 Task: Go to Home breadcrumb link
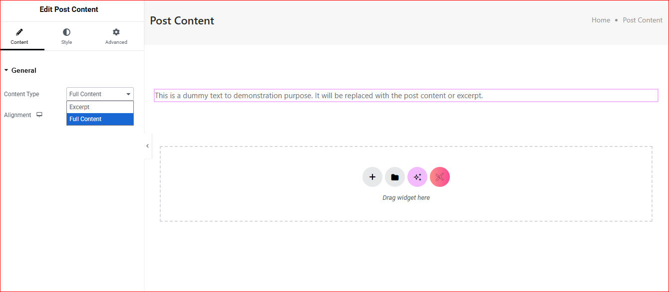601,20
